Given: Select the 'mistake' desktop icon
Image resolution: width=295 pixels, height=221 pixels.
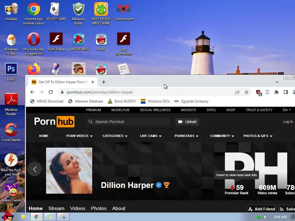Looking at the screenshot, I should click(x=11, y=12).
